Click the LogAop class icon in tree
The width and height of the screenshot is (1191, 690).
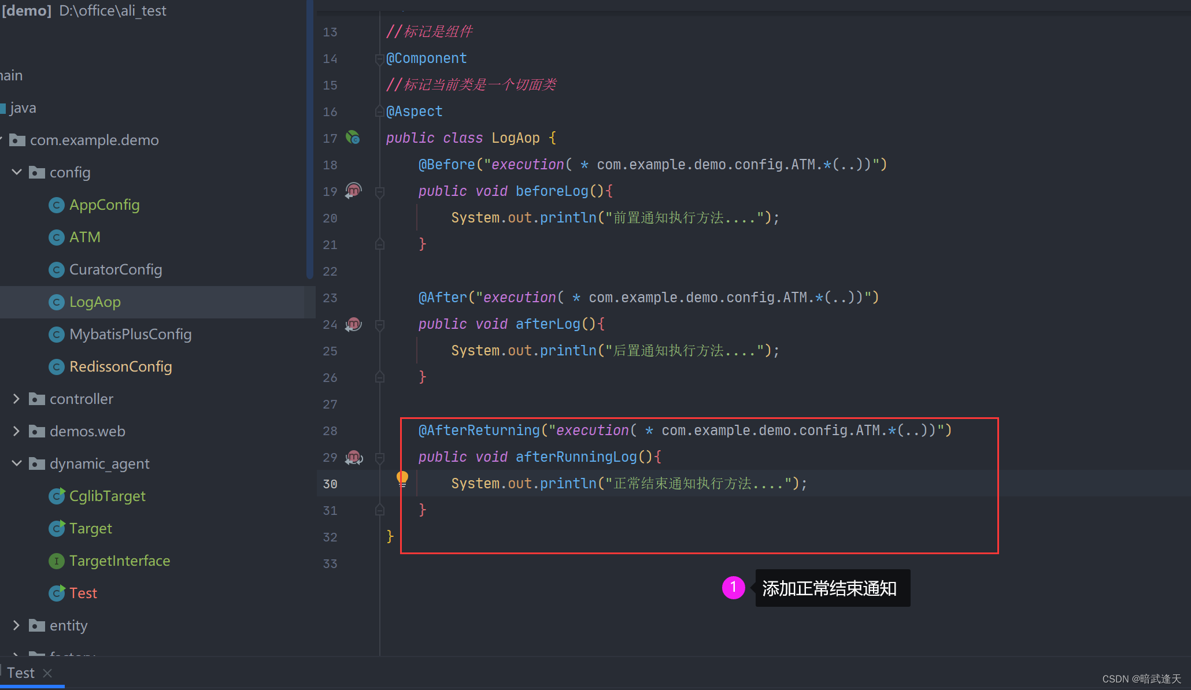[x=56, y=302]
